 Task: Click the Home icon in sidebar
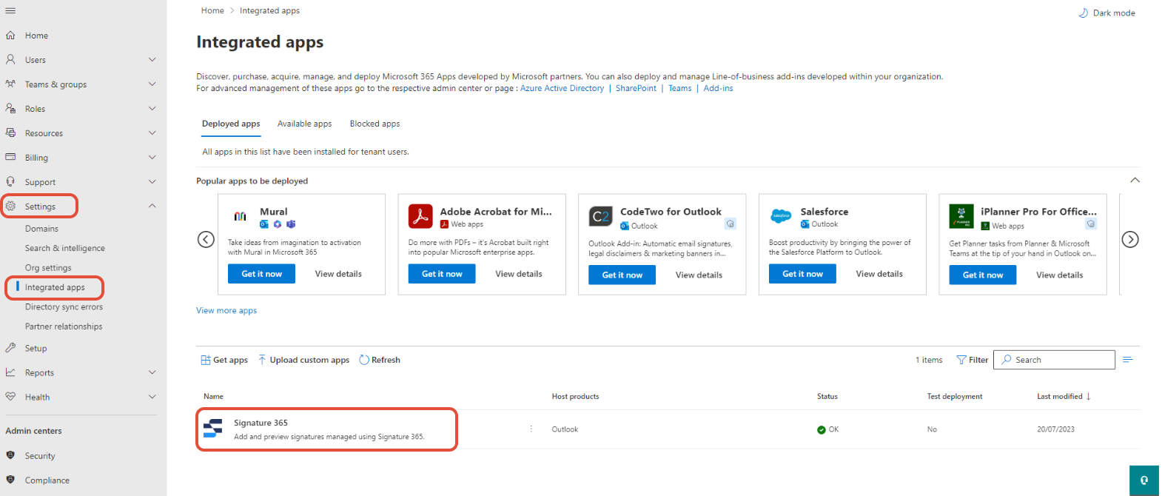[x=10, y=35]
